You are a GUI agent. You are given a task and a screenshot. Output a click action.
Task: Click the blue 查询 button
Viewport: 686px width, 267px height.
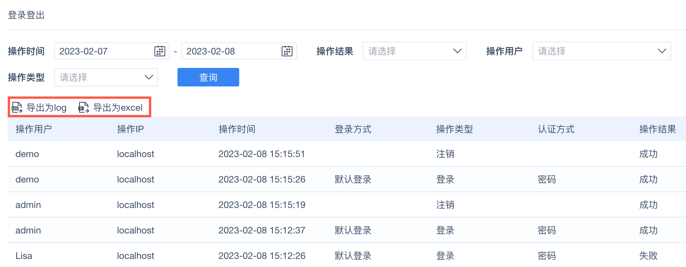pyautogui.click(x=208, y=78)
